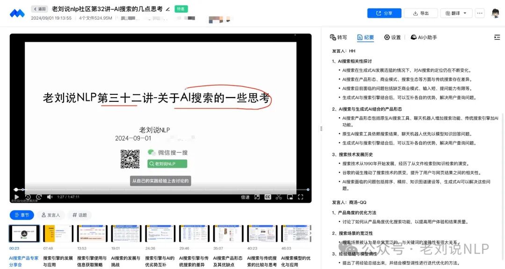Image resolution: width=505 pixels, height=269 pixels.
Task: Click chapter title 搜索引擎与AI的优劣势互补
Action: [x=160, y=261]
